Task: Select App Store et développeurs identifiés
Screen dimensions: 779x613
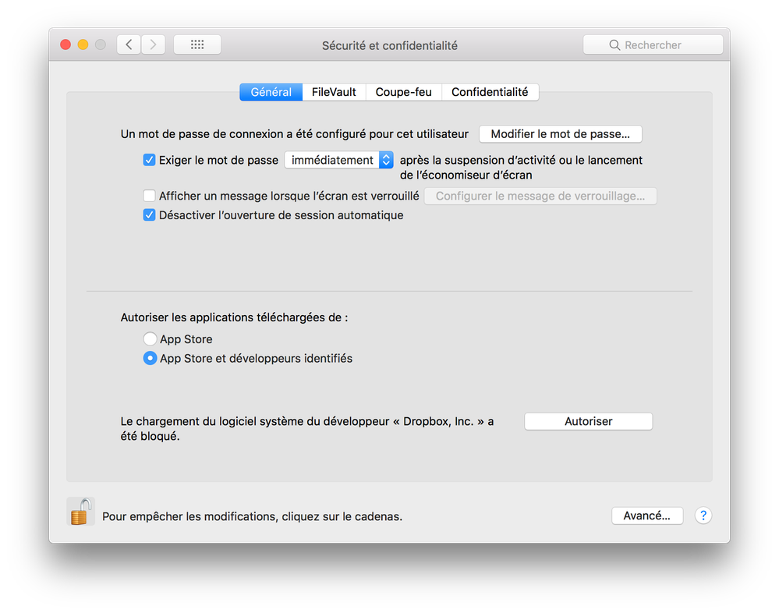Action: [150, 358]
